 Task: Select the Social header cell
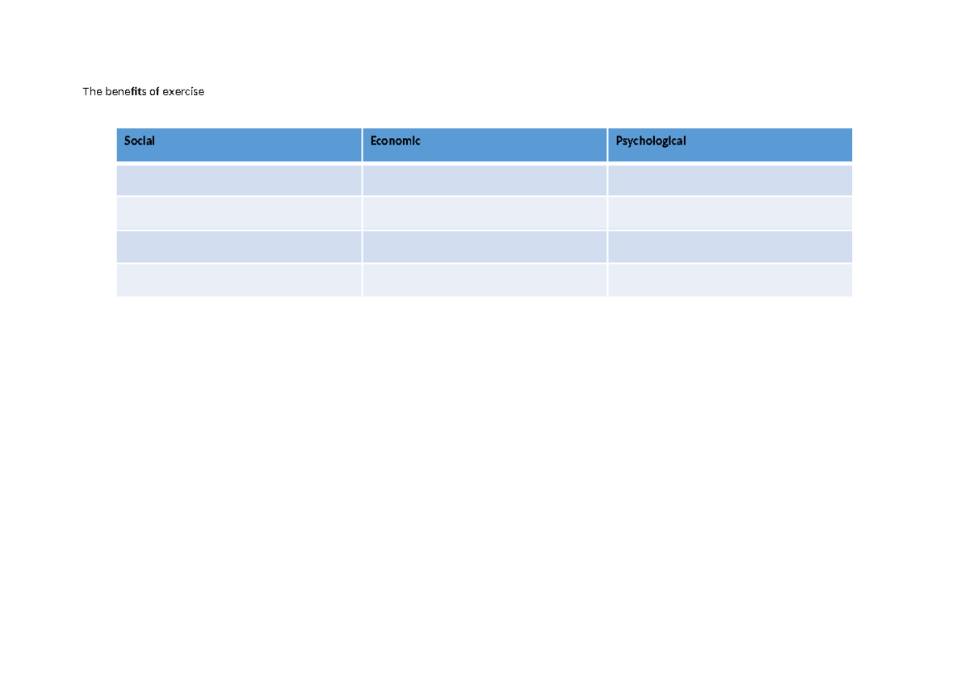click(x=239, y=144)
